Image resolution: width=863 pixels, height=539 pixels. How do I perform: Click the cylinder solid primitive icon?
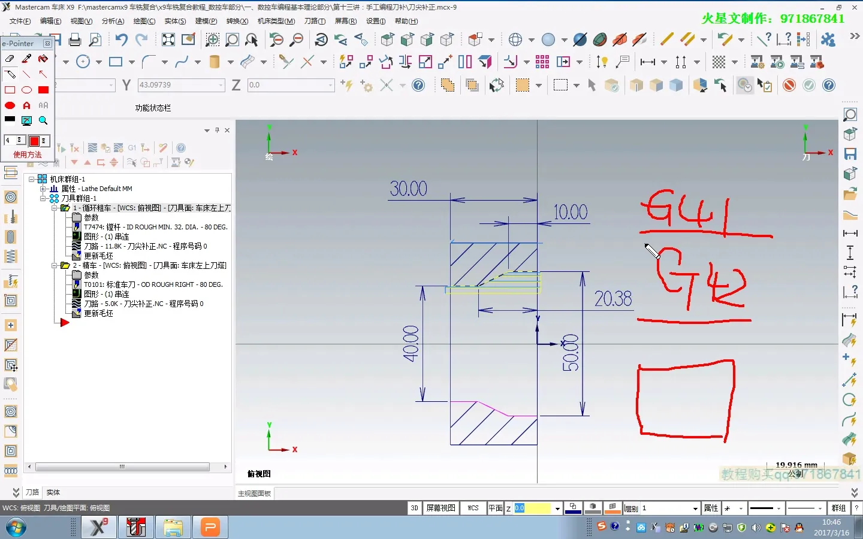coord(214,62)
